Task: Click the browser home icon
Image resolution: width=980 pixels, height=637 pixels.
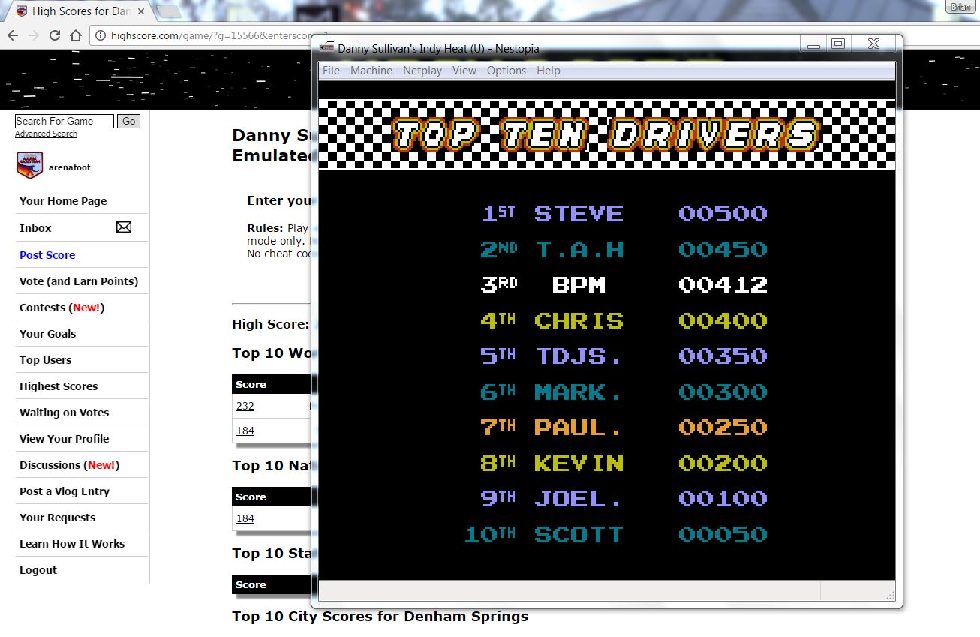Action: pos(75,35)
